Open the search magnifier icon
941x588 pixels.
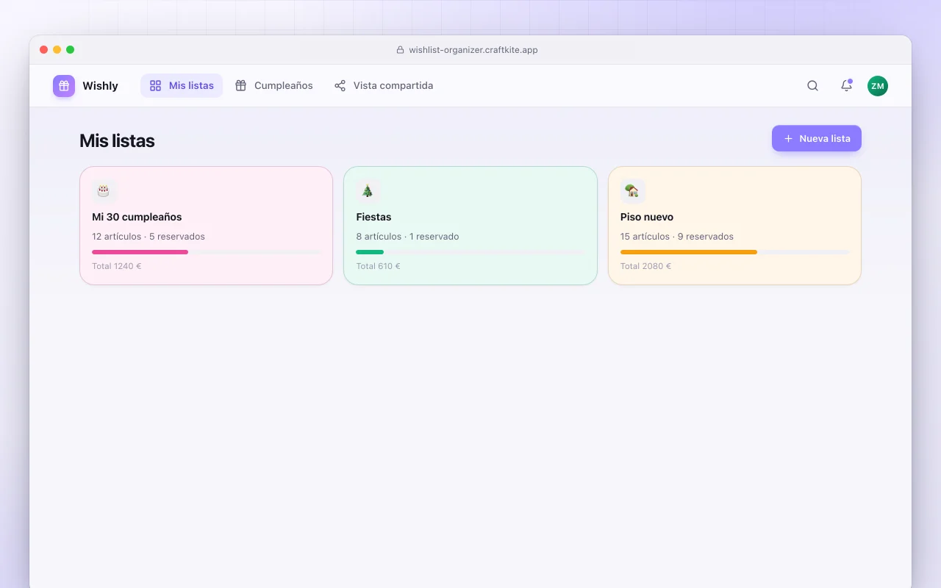[812, 86]
